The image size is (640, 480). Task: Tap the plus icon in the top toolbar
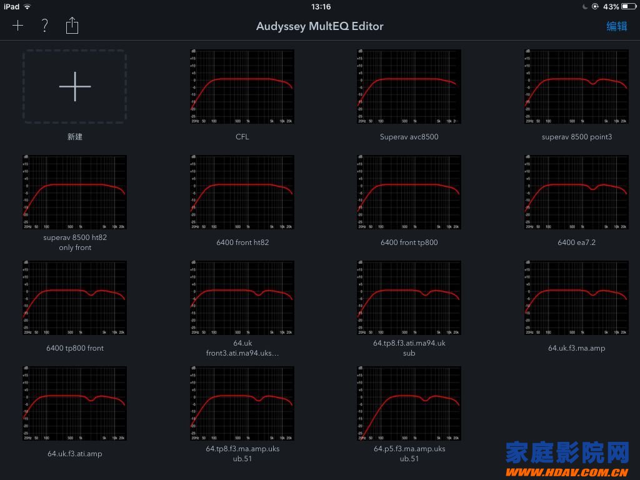point(17,26)
